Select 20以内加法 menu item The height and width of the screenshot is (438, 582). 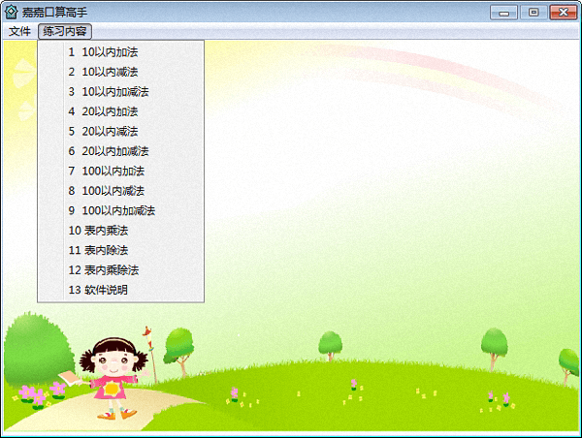pyautogui.click(x=109, y=111)
